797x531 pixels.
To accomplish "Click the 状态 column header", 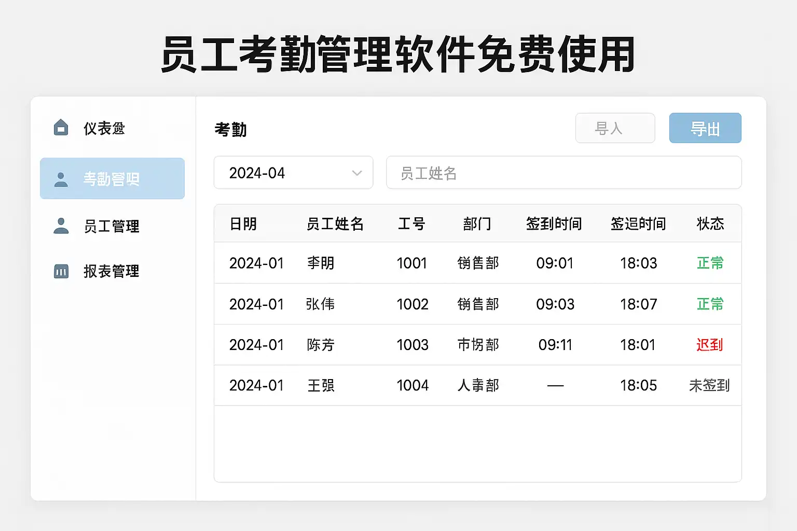I will click(x=710, y=224).
